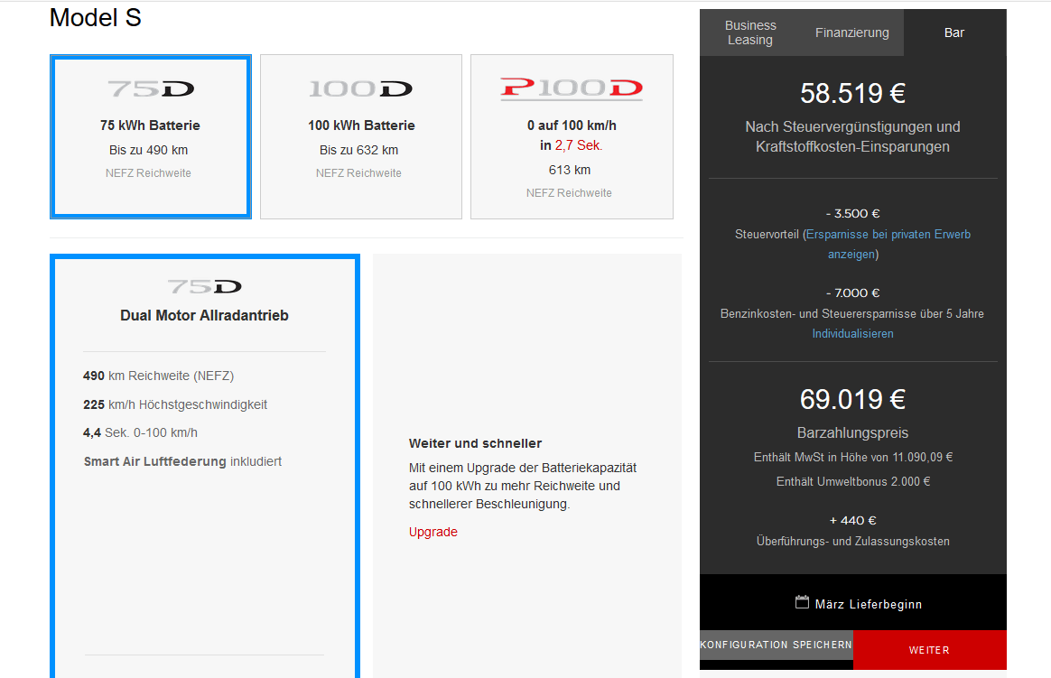Open the Individualisieren savings link
The image size is (1051, 678).
852,334
